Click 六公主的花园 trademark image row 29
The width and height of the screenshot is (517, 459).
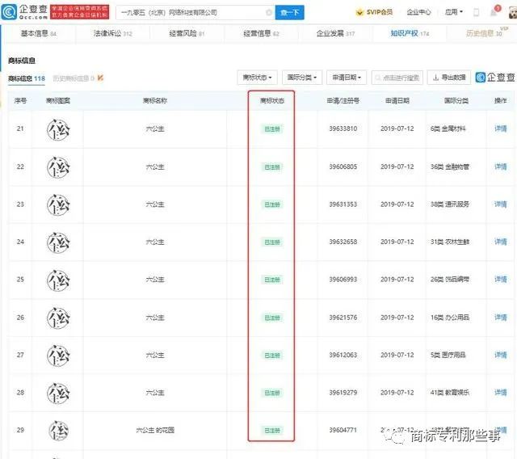tap(58, 430)
